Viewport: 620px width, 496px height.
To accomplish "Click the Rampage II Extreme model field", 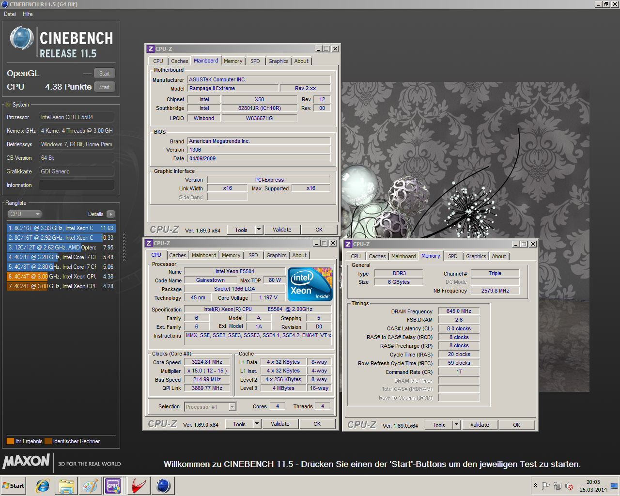I will click(233, 88).
